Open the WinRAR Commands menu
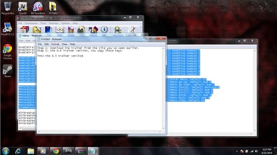The width and height of the screenshot is (277, 155). 31,23
